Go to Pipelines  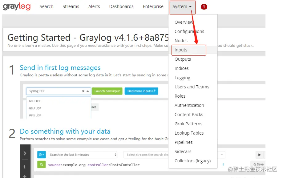click(184, 142)
